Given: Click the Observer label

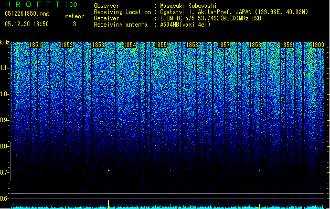Looking at the screenshot, I should 107,6.
